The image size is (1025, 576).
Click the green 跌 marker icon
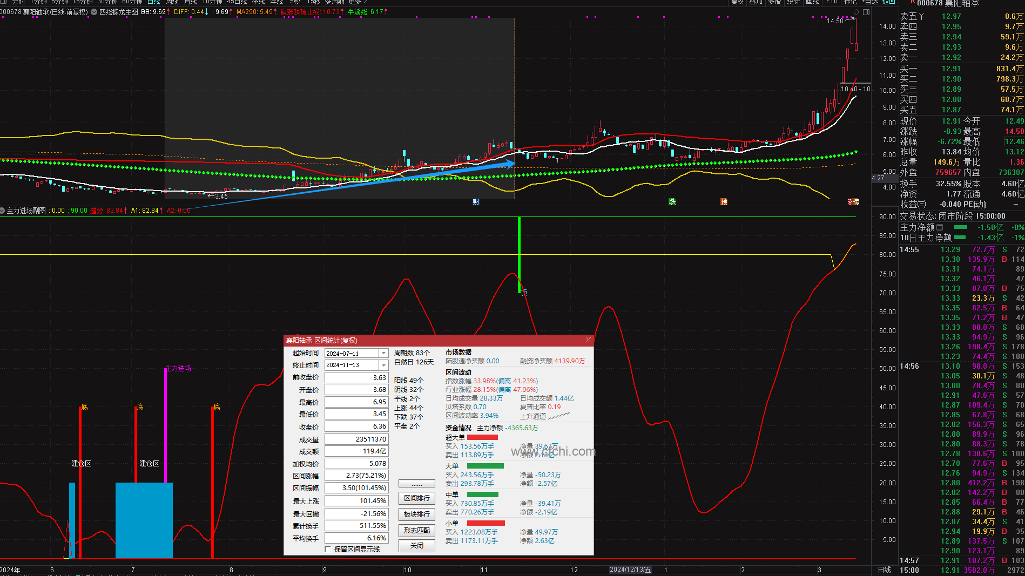pos(672,202)
